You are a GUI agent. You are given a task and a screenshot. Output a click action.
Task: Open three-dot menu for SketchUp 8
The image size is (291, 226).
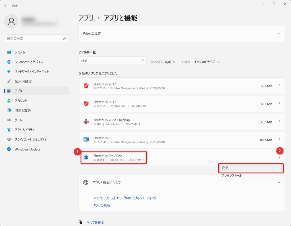(279, 140)
